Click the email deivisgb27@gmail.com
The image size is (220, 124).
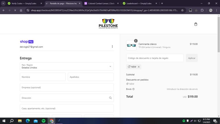(x=31, y=47)
